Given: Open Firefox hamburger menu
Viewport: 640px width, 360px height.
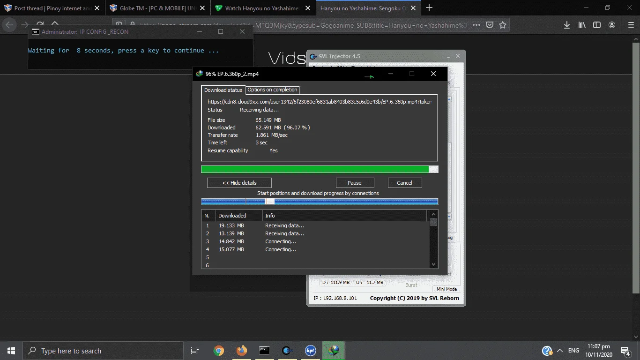Looking at the screenshot, I should click(x=631, y=25).
